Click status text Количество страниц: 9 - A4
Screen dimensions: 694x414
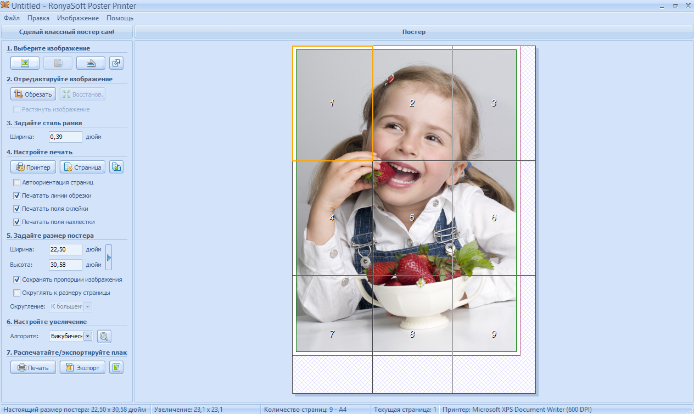[x=305, y=410]
